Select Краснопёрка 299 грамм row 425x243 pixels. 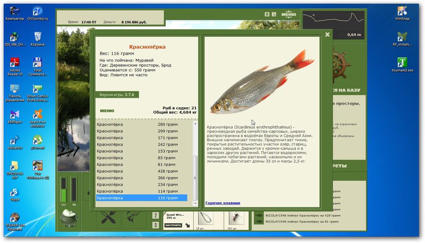tap(141, 131)
